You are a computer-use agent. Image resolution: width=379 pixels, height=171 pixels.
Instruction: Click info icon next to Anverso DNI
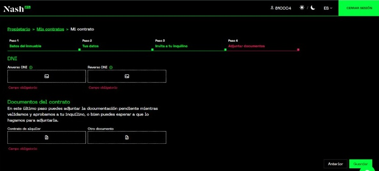(x=31, y=68)
